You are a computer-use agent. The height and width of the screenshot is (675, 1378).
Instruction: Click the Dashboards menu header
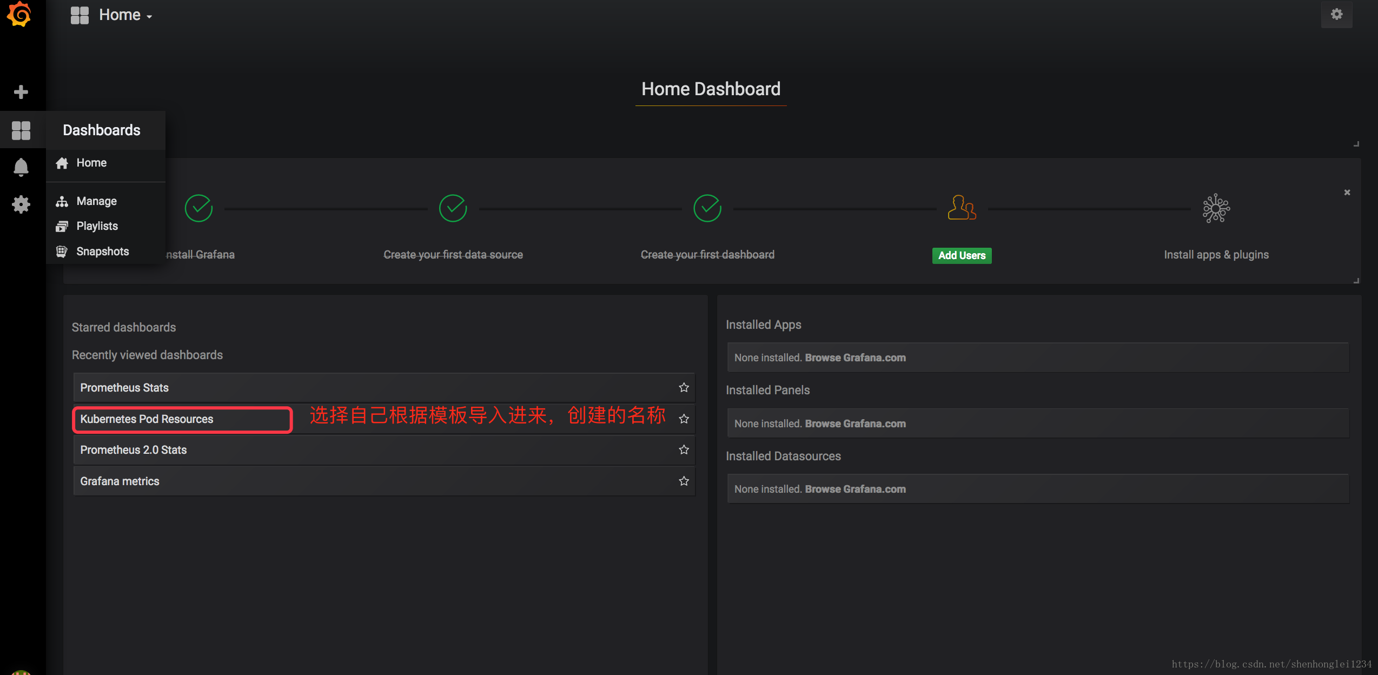point(102,130)
